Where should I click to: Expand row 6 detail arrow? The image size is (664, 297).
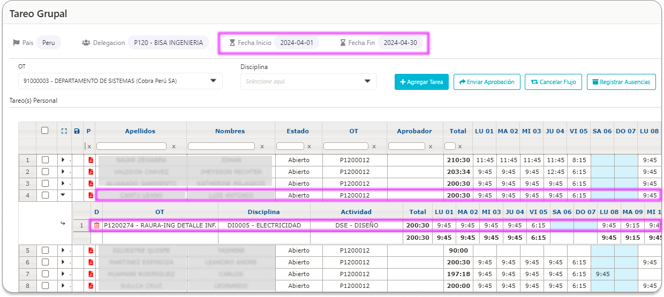click(63, 262)
